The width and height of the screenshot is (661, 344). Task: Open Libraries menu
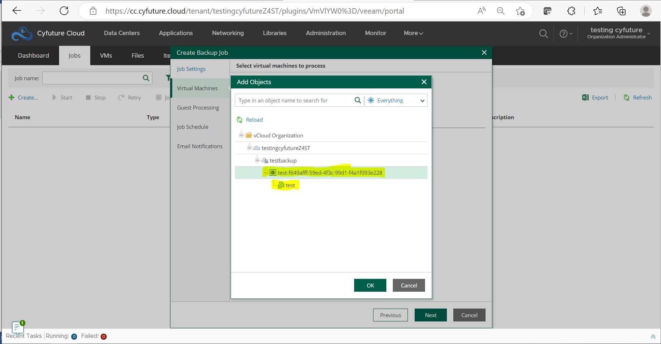tap(275, 33)
